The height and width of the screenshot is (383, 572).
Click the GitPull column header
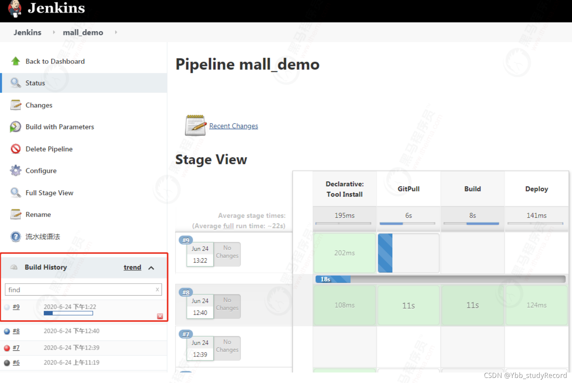(408, 189)
